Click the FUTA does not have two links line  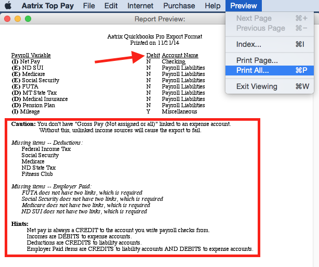[x=82, y=193]
